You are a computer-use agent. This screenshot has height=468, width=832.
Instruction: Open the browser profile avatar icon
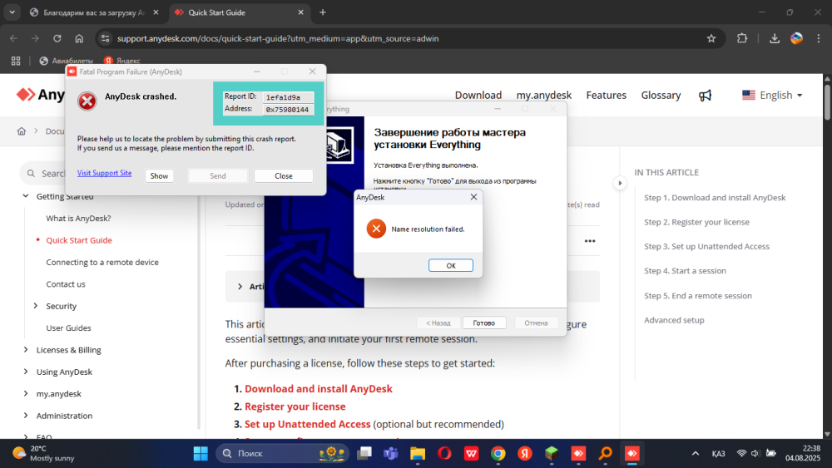click(796, 38)
